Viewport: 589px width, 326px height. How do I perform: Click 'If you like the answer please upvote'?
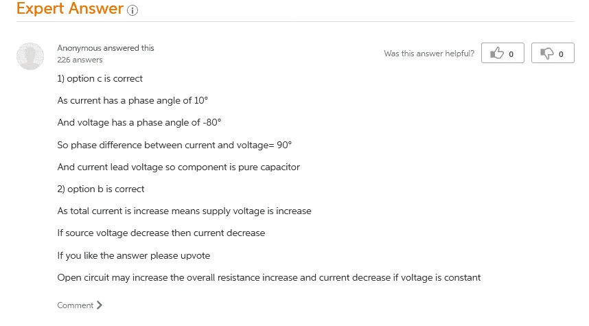tap(134, 256)
